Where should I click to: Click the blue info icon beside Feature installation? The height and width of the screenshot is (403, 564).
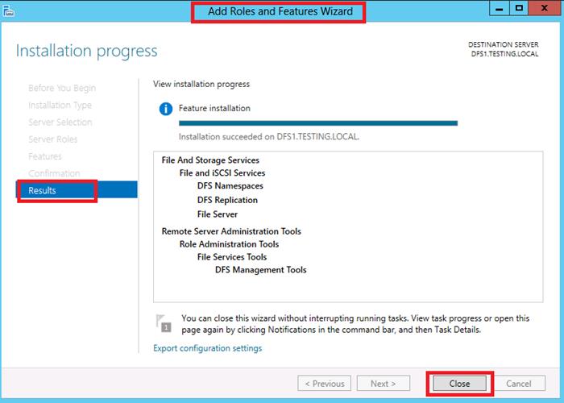(x=166, y=109)
